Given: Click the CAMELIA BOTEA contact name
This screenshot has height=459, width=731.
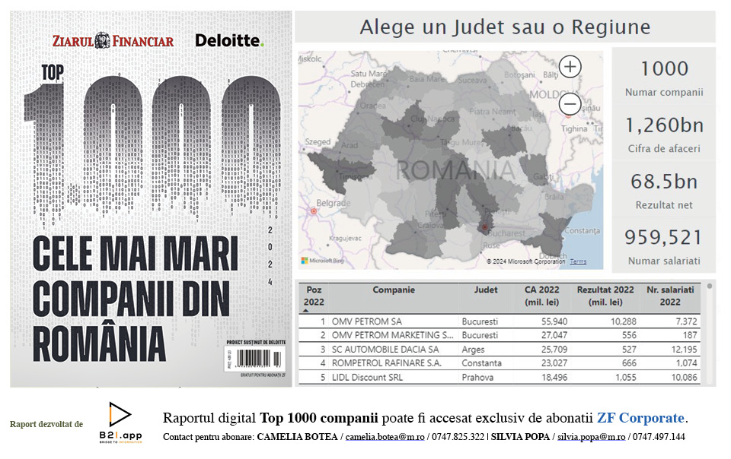Looking at the screenshot, I should [x=297, y=437].
